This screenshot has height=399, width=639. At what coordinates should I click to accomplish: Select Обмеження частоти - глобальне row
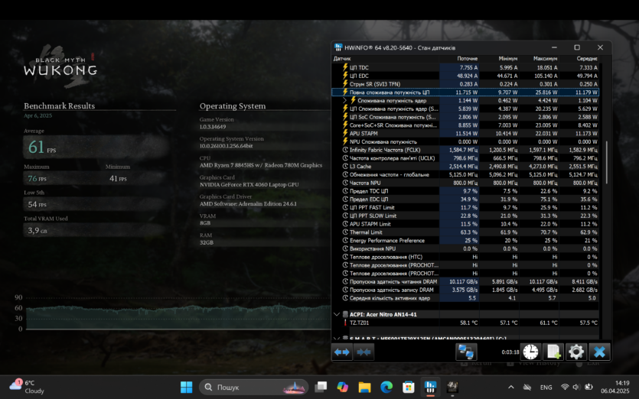tap(465, 174)
